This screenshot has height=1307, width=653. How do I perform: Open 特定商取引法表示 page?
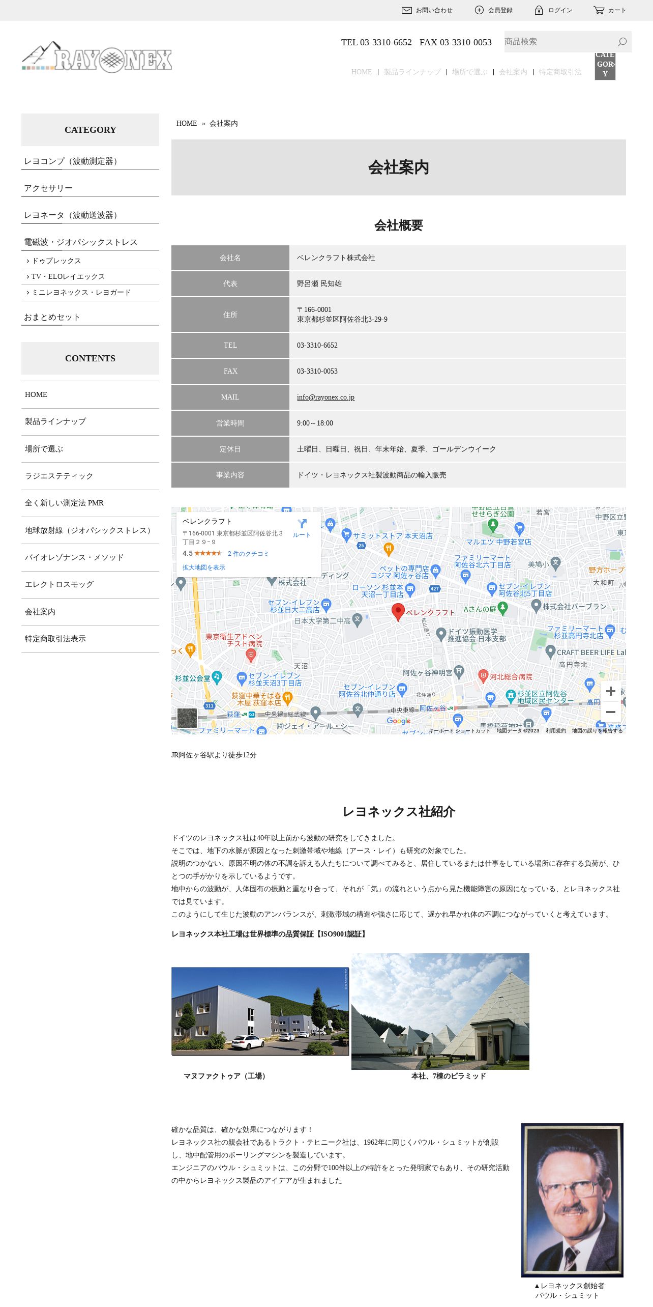[90, 639]
